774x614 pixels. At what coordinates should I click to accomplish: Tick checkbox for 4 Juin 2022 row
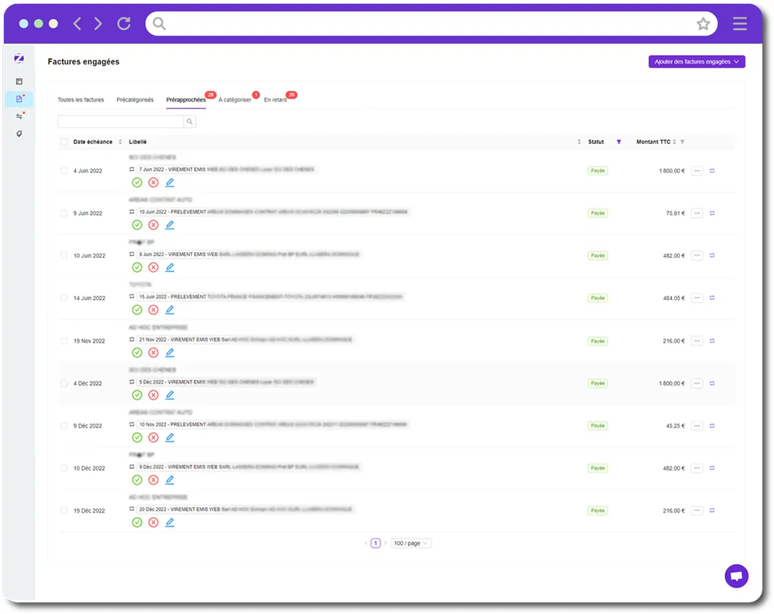click(x=64, y=171)
